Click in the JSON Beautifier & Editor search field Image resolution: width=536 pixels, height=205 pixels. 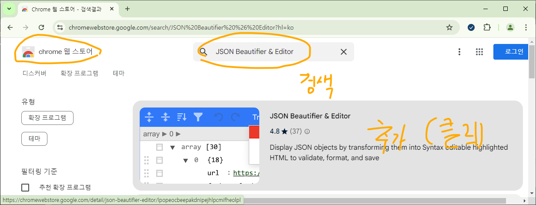(274, 52)
